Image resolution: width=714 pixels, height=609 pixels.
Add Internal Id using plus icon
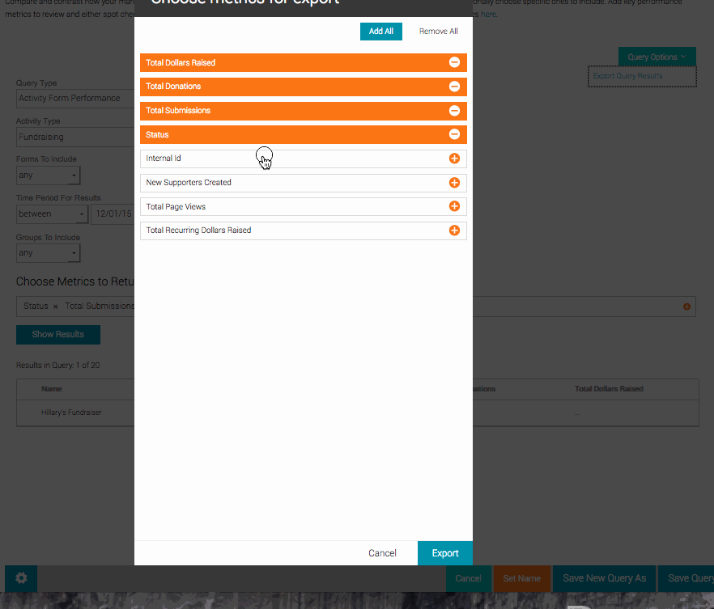(x=454, y=159)
